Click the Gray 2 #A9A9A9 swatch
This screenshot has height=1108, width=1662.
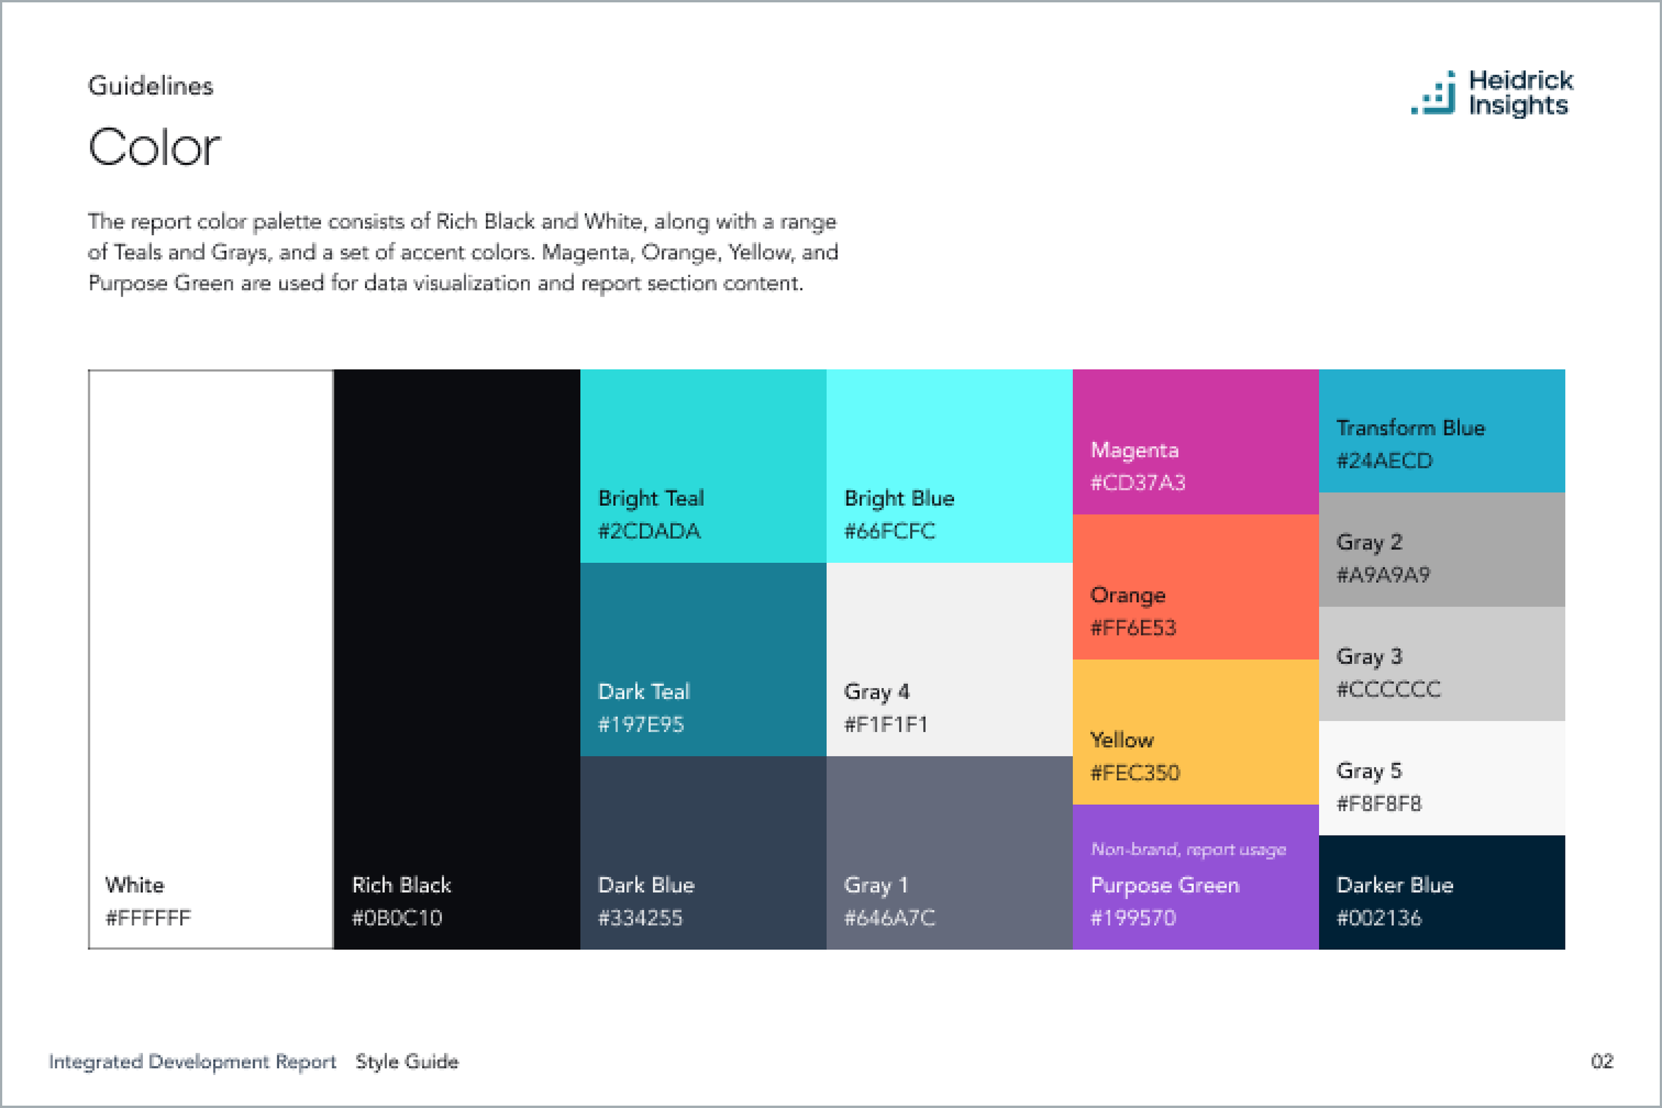1441,549
